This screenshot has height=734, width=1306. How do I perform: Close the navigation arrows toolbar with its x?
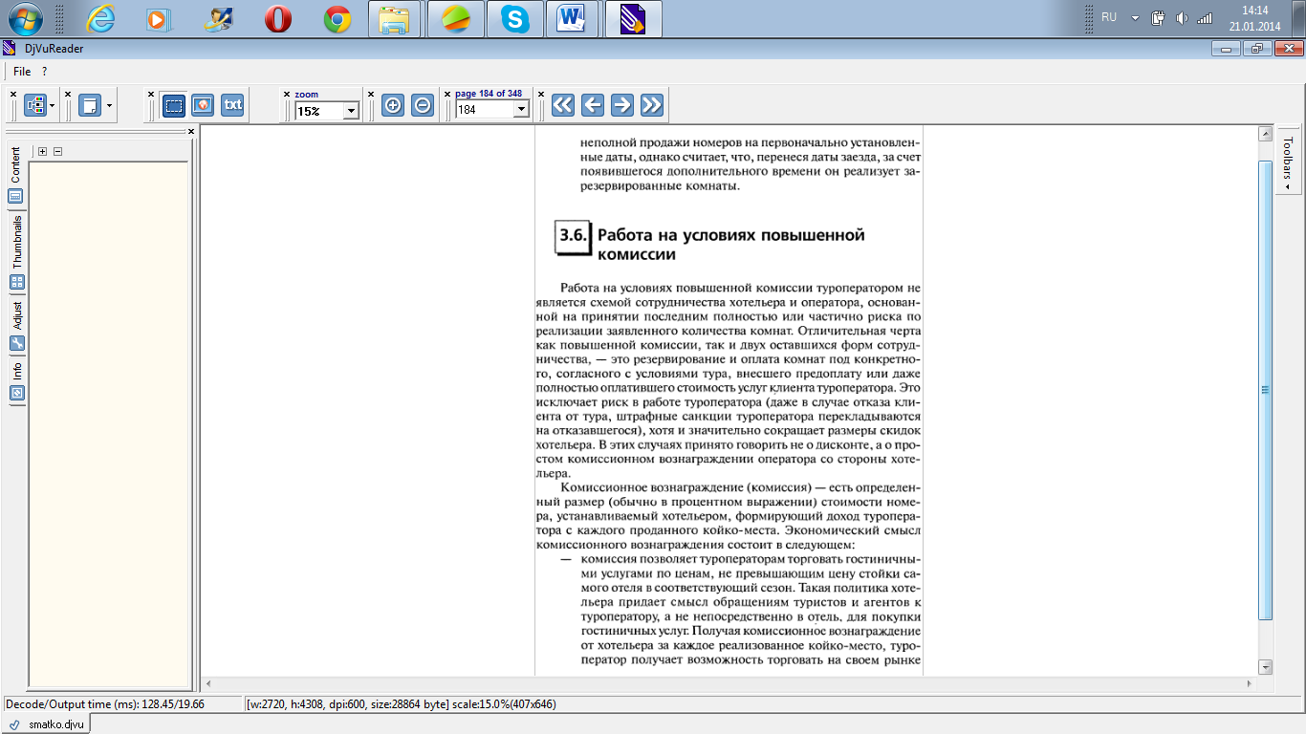541,94
